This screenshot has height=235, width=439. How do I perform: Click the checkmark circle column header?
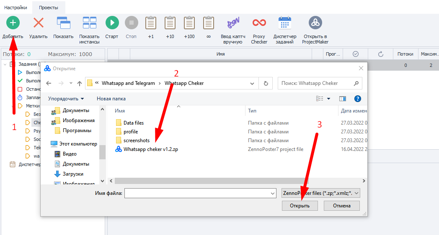356,54
